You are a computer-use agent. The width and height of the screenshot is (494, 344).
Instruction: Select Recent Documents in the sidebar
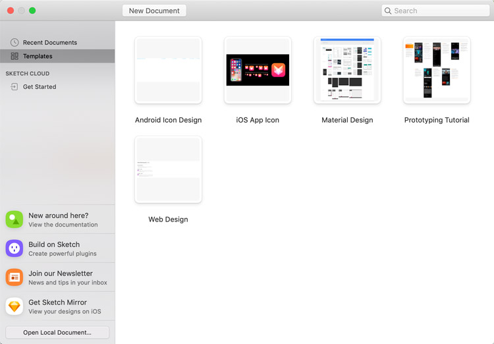[x=57, y=42]
